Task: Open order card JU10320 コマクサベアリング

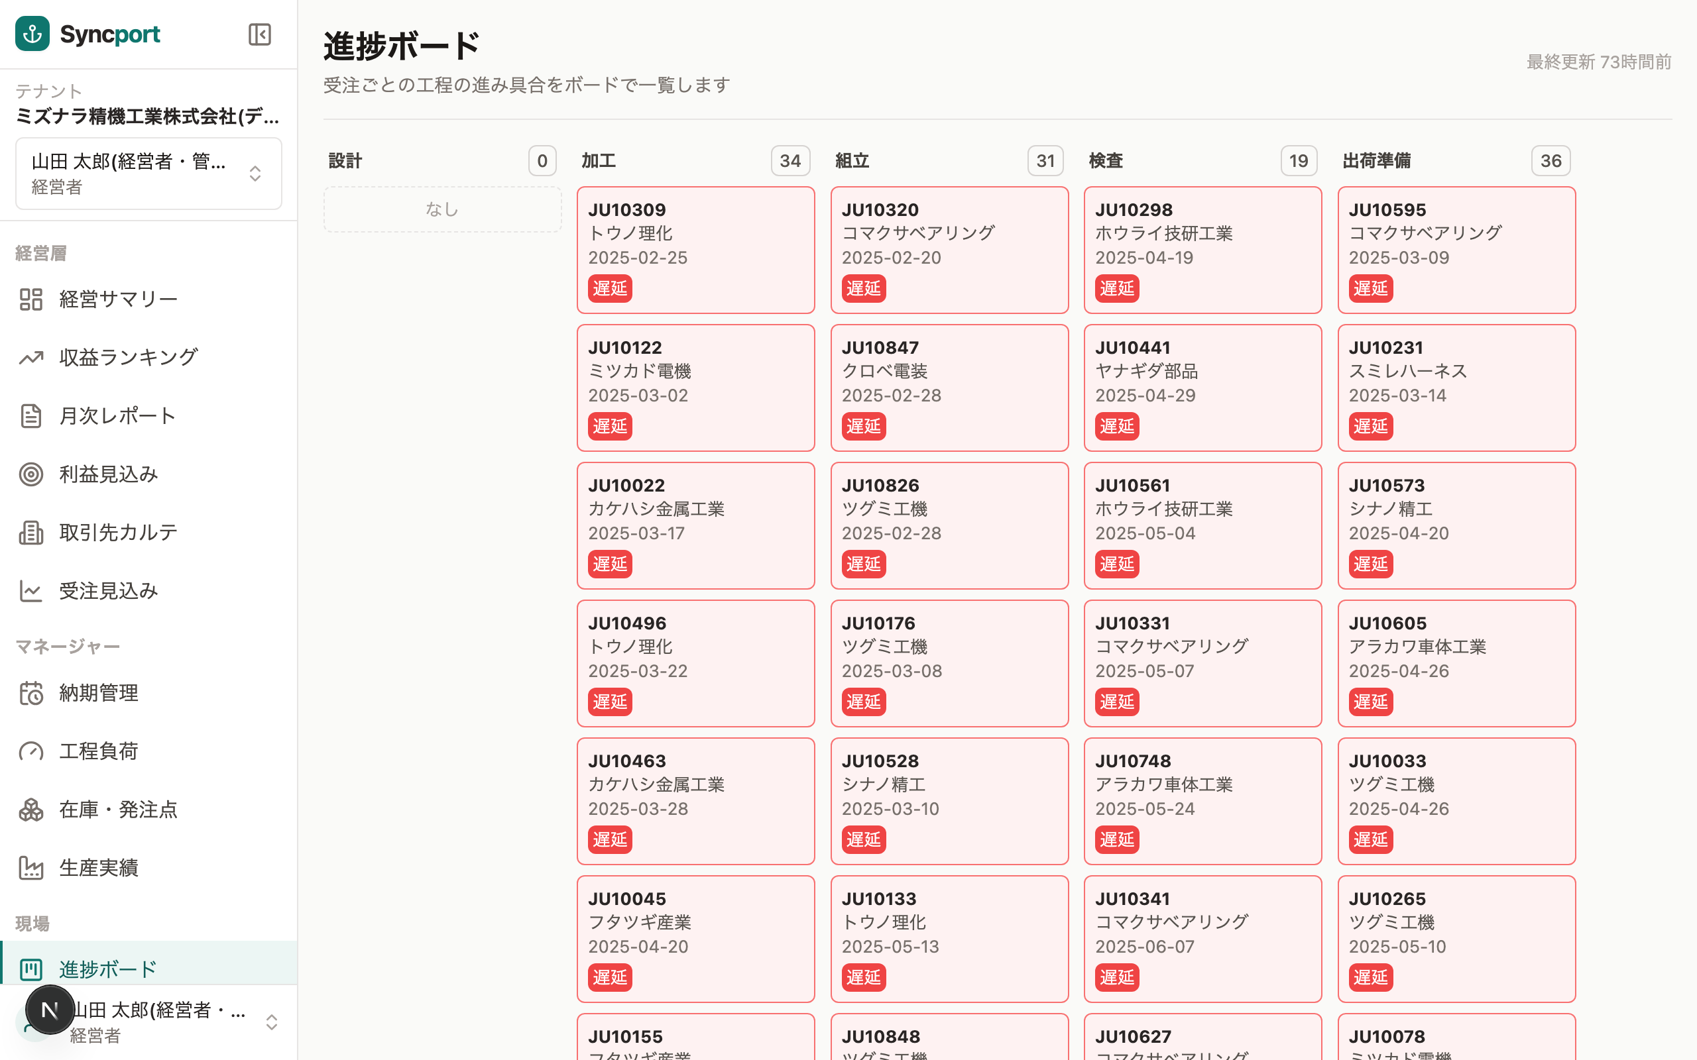Action: 949,250
